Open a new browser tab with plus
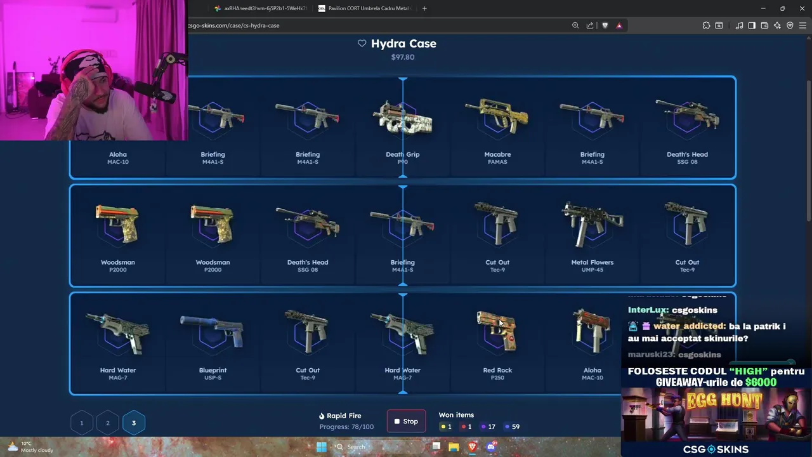The width and height of the screenshot is (812, 457). click(424, 8)
